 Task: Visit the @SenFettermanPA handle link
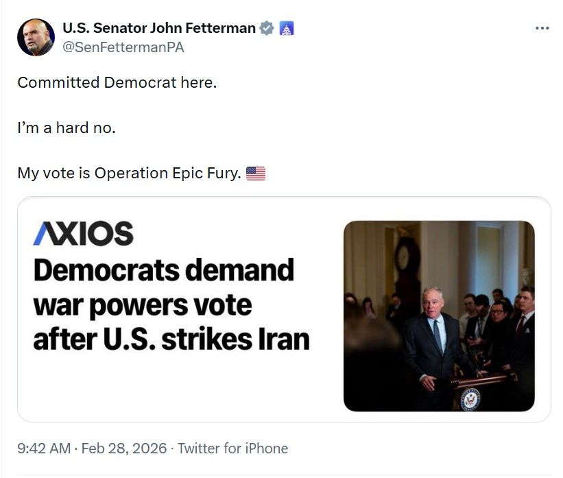pyautogui.click(x=123, y=47)
